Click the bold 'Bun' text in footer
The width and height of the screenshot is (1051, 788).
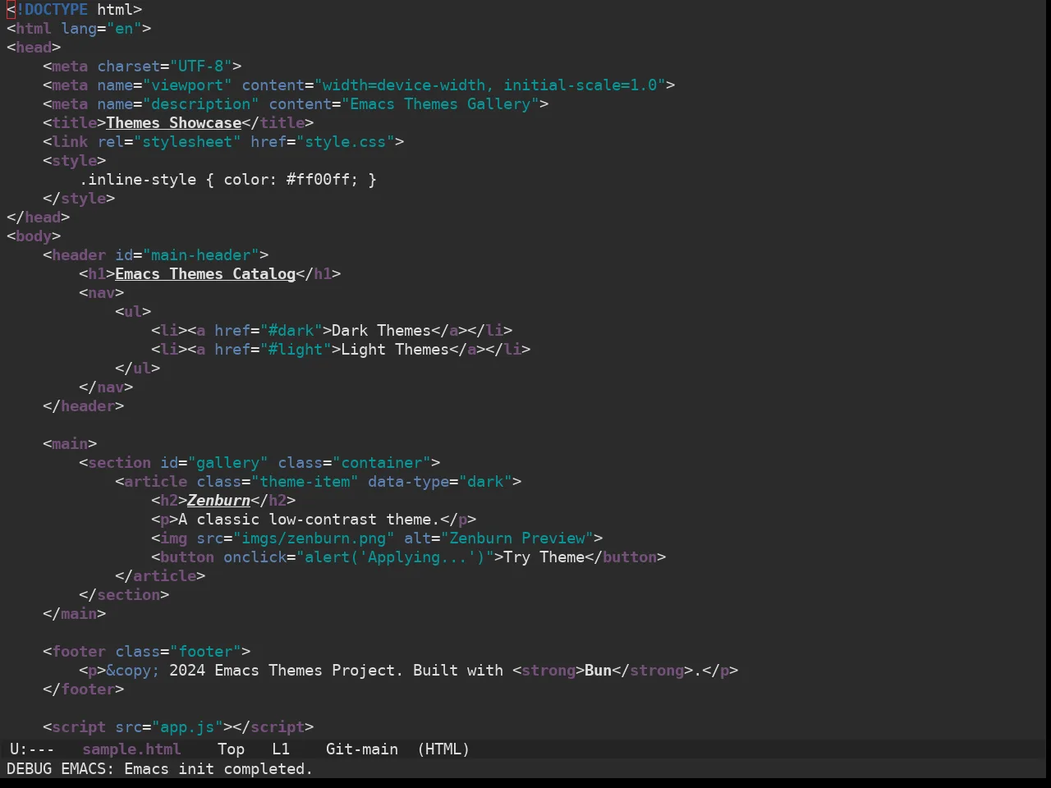(x=598, y=671)
